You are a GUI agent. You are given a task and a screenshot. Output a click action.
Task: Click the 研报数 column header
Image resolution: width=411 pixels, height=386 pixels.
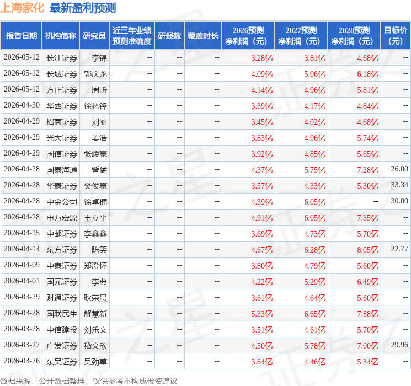(x=169, y=36)
